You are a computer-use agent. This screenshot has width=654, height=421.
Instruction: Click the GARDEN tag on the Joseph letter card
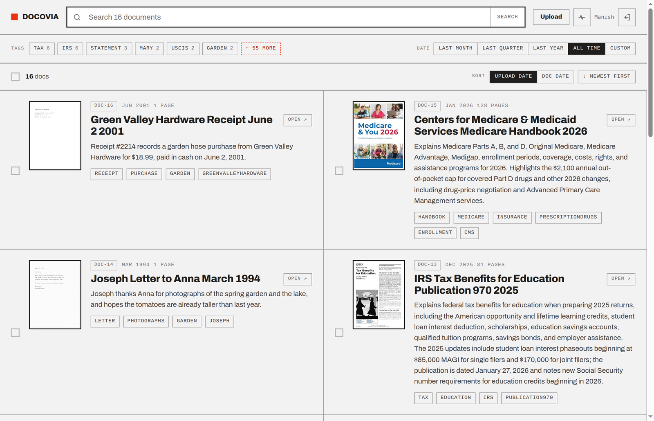[x=187, y=321]
